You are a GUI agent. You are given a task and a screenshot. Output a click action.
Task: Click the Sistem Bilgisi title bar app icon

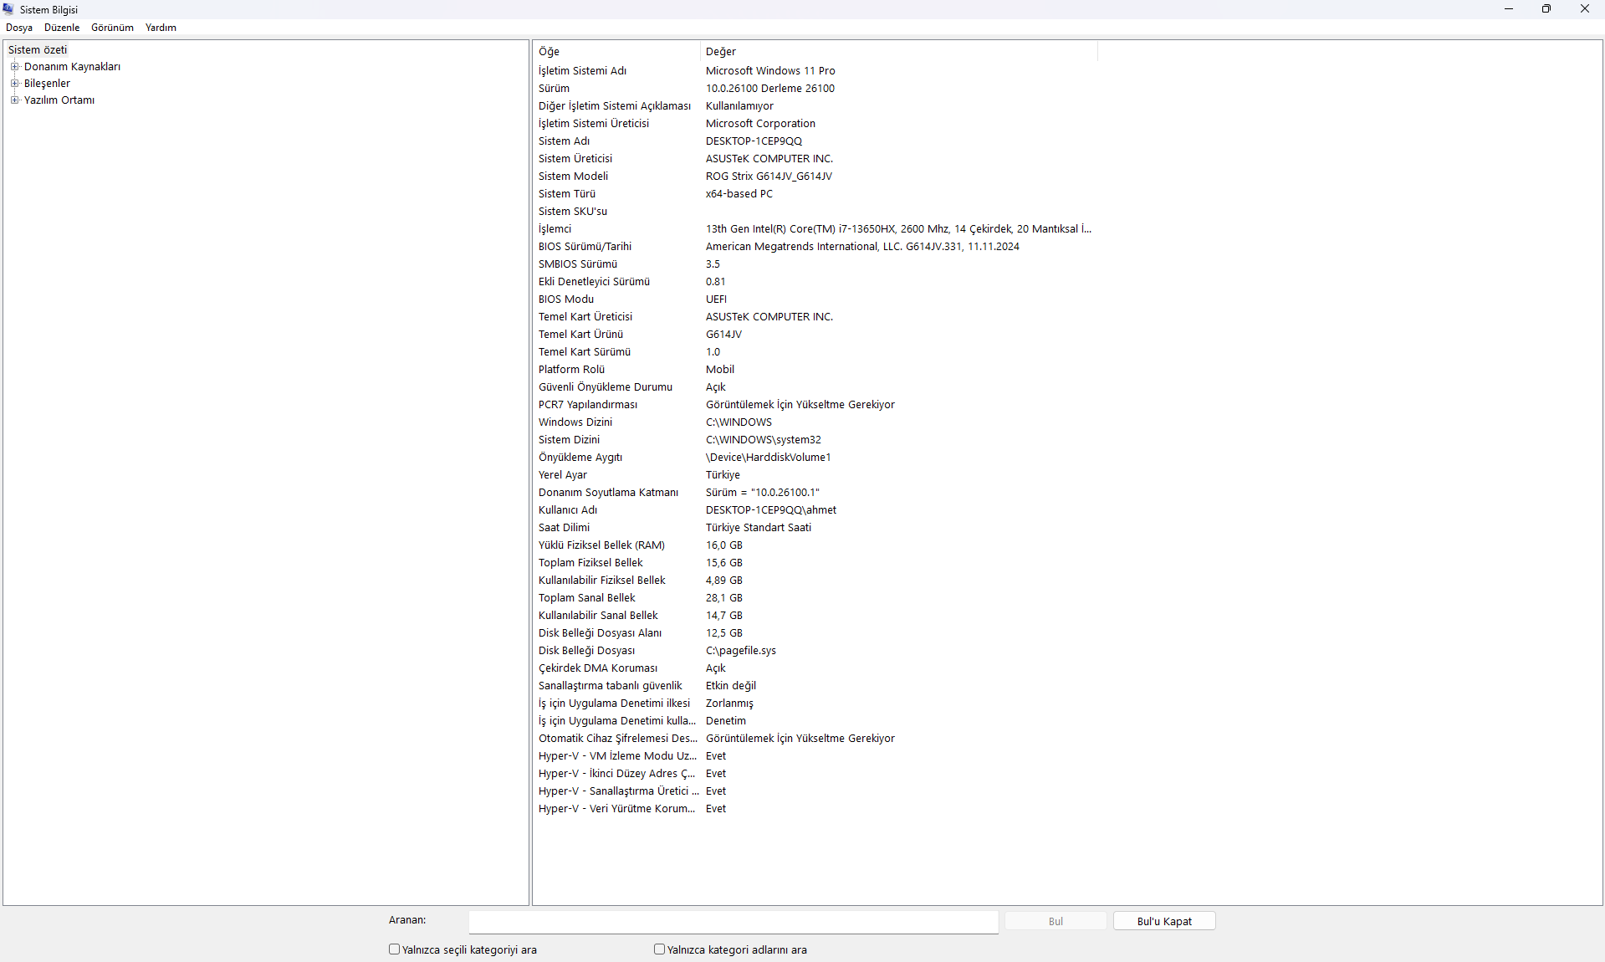pos(8,9)
